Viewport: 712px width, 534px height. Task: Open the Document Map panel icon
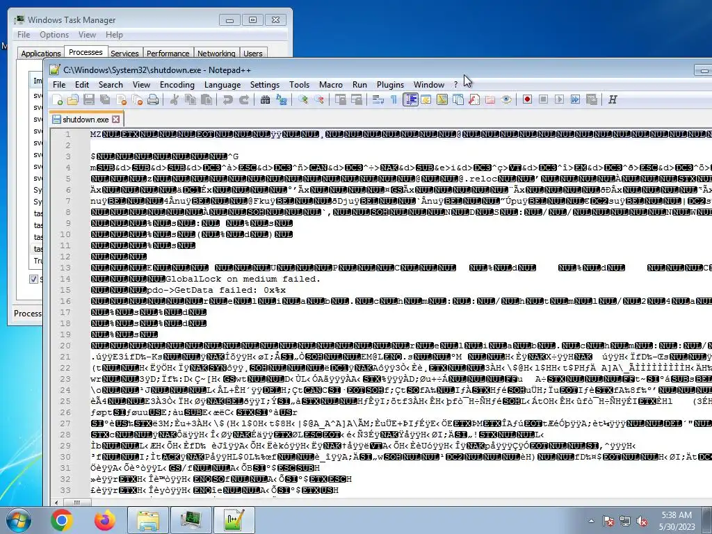tap(442, 100)
